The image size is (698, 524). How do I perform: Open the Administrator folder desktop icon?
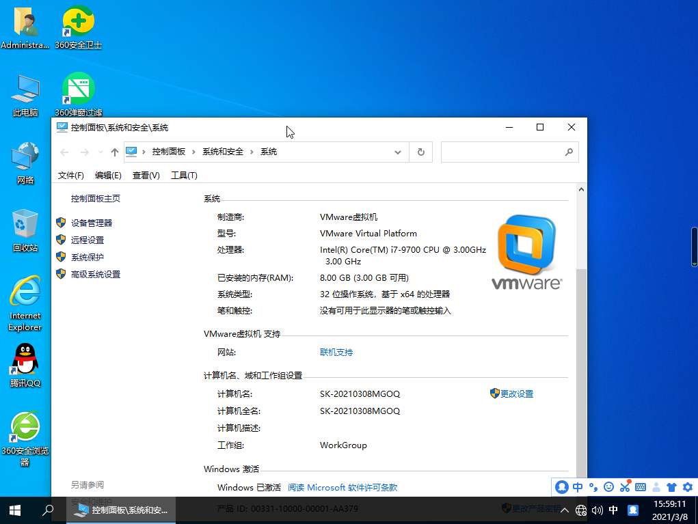coord(25,27)
